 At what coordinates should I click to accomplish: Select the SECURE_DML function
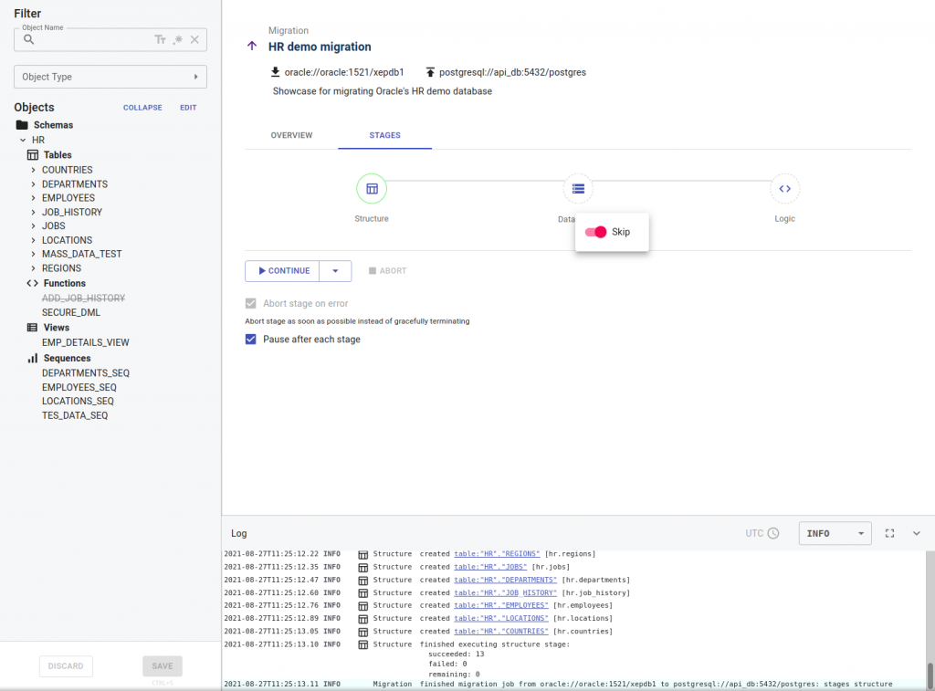(x=71, y=312)
